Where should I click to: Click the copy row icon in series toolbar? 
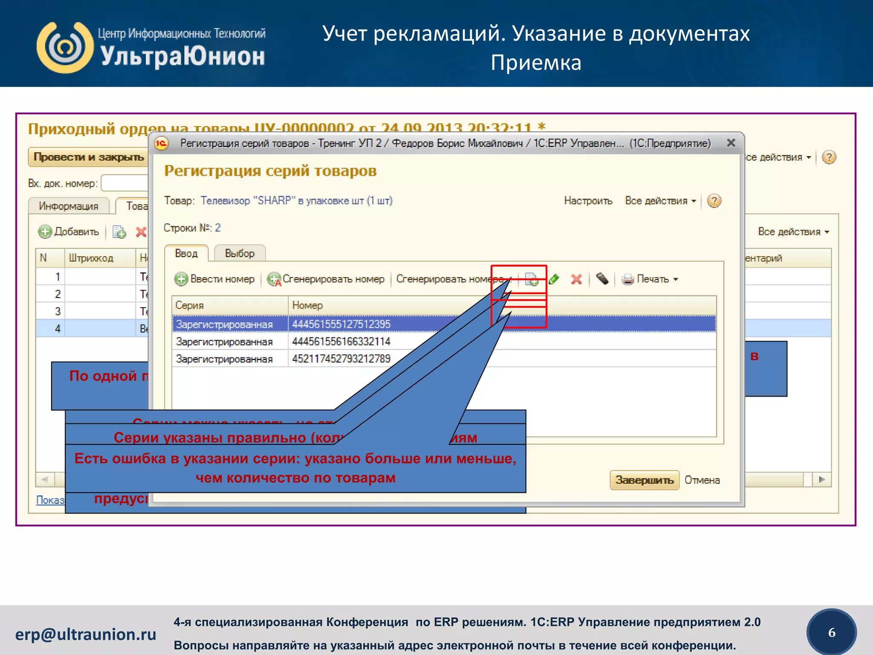[x=531, y=279]
